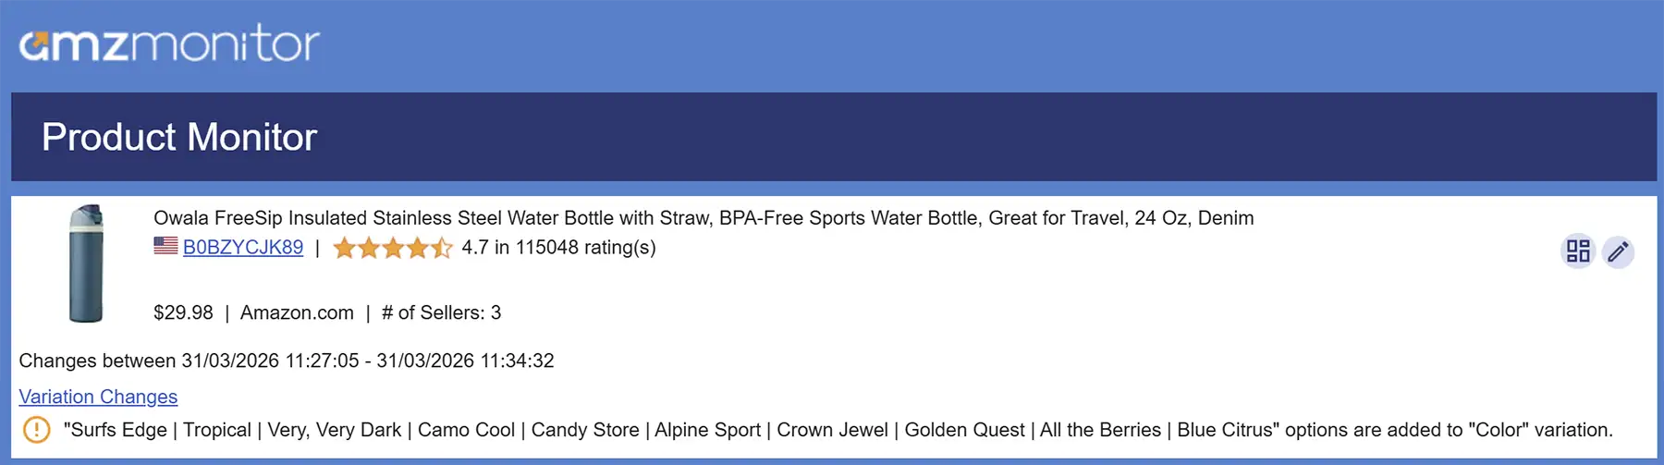
Task: Click the middle star of the rating
Action: pyautogui.click(x=393, y=248)
